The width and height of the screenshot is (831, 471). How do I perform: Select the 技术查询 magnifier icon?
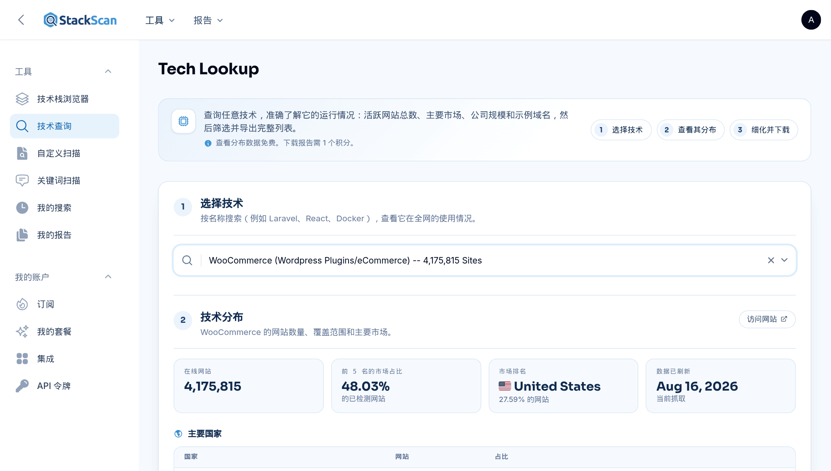[x=22, y=126]
